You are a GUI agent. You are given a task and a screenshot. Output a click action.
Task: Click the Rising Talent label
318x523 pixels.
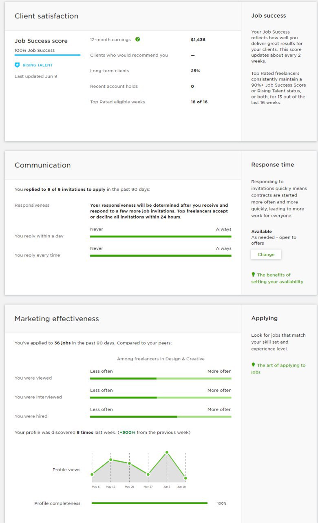pos(38,65)
